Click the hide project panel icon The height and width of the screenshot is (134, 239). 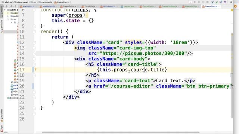(x=16, y=6)
